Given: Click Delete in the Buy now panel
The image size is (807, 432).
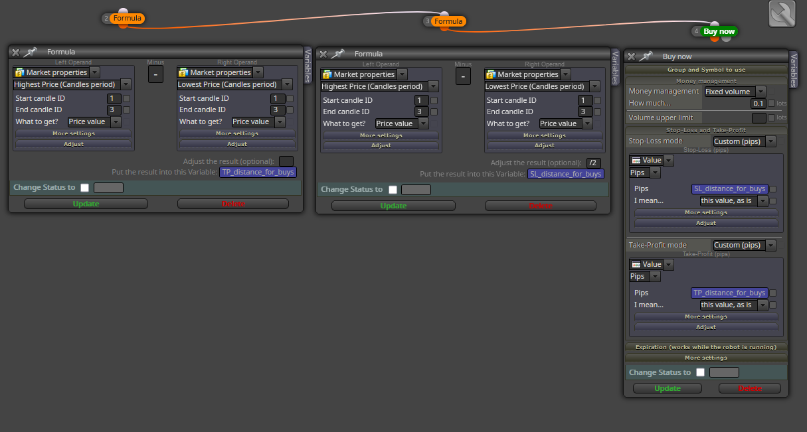Looking at the screenshot, I should click(x=750, y=388).
